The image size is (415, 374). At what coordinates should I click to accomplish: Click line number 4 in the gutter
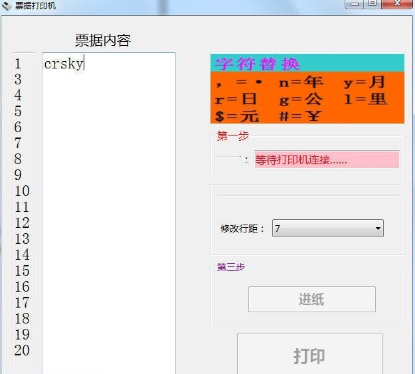click(18, 96)
